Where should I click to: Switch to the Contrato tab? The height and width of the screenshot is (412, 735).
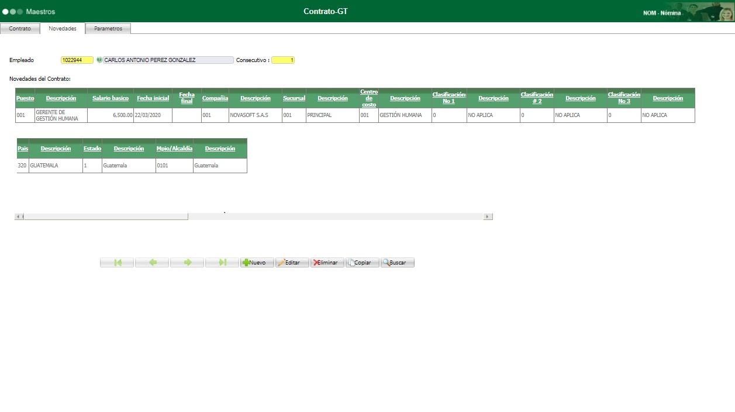coord(20,29)
